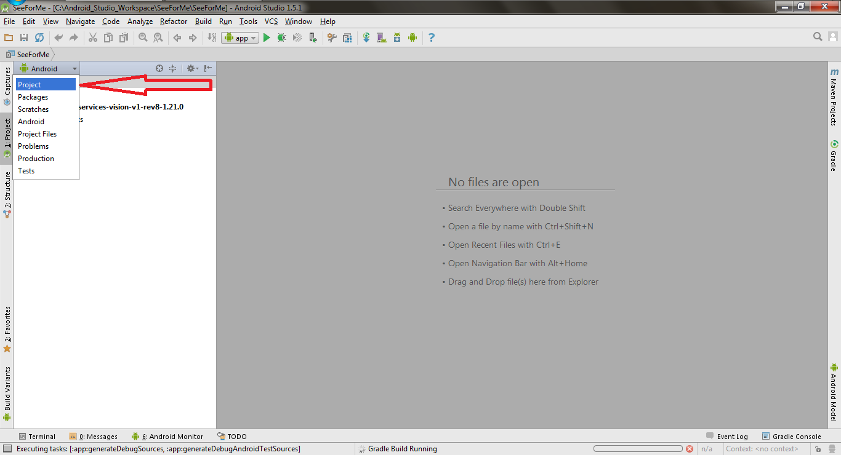This screenshot has width=841, height=455.
Task: Click the Save All icon
Action: click(24, 38)
